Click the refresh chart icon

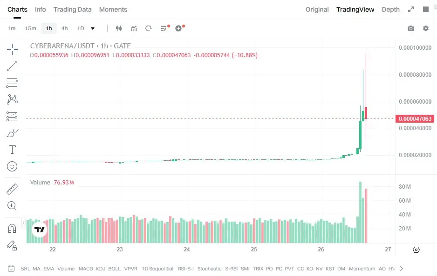click(149, 28)
